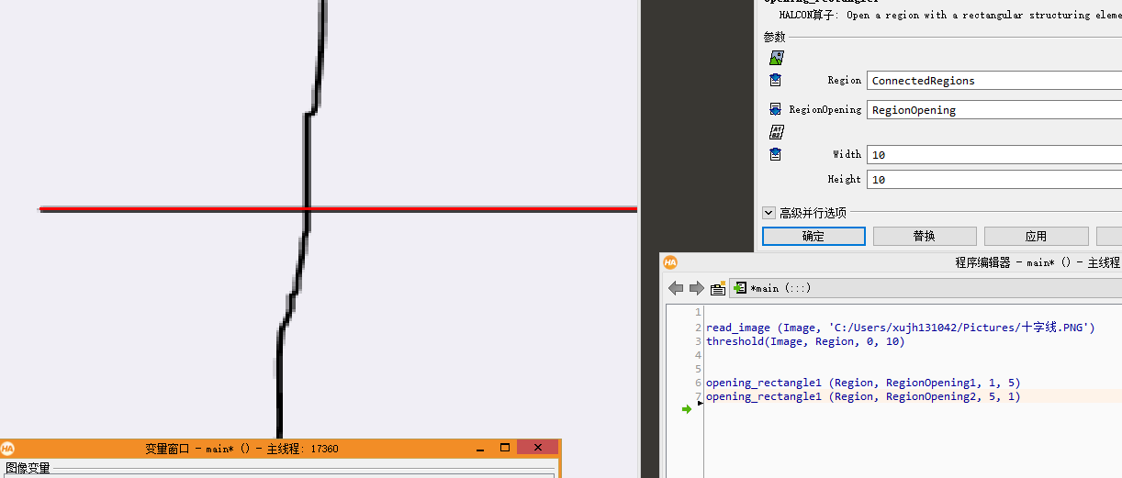Click the Region parameter label
This screenshot has width=1122, height=478.
point(844,81)
